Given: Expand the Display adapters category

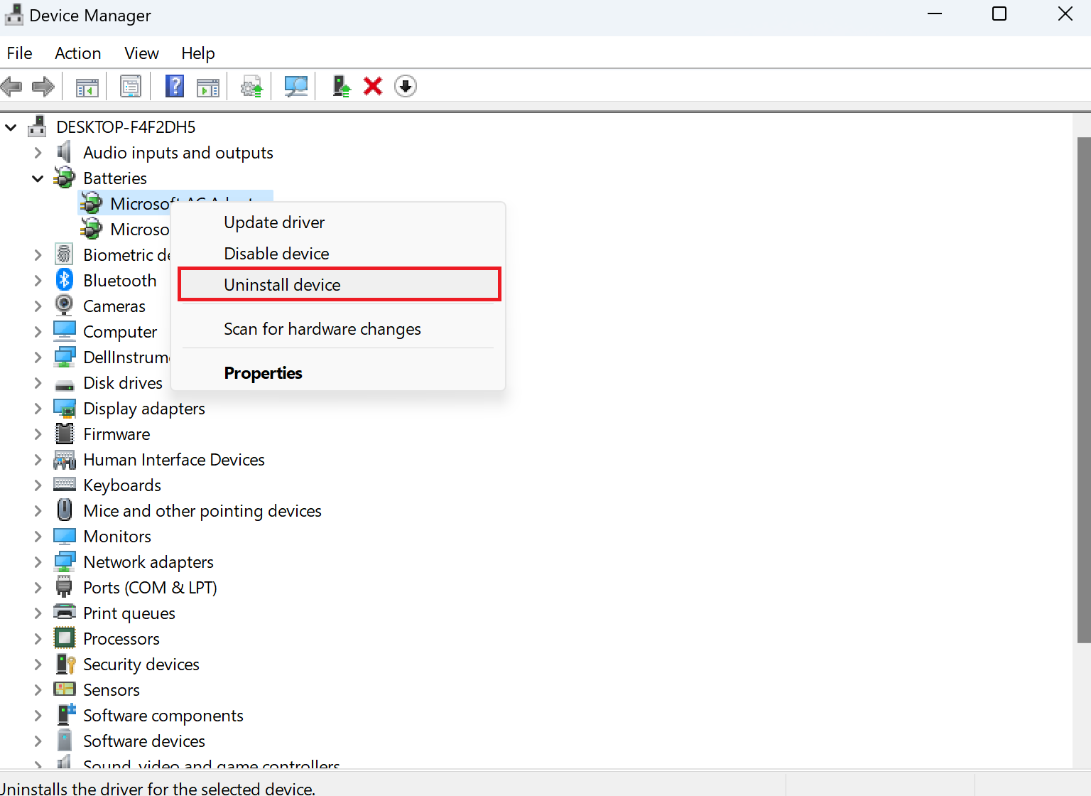Looking at the screenshot, I should tap(38, 408).
